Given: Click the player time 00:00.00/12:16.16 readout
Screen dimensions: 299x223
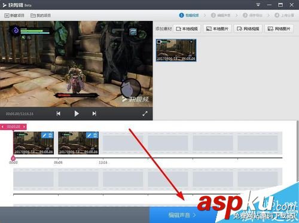Looking at the screenshot, I should click(20, 114).
